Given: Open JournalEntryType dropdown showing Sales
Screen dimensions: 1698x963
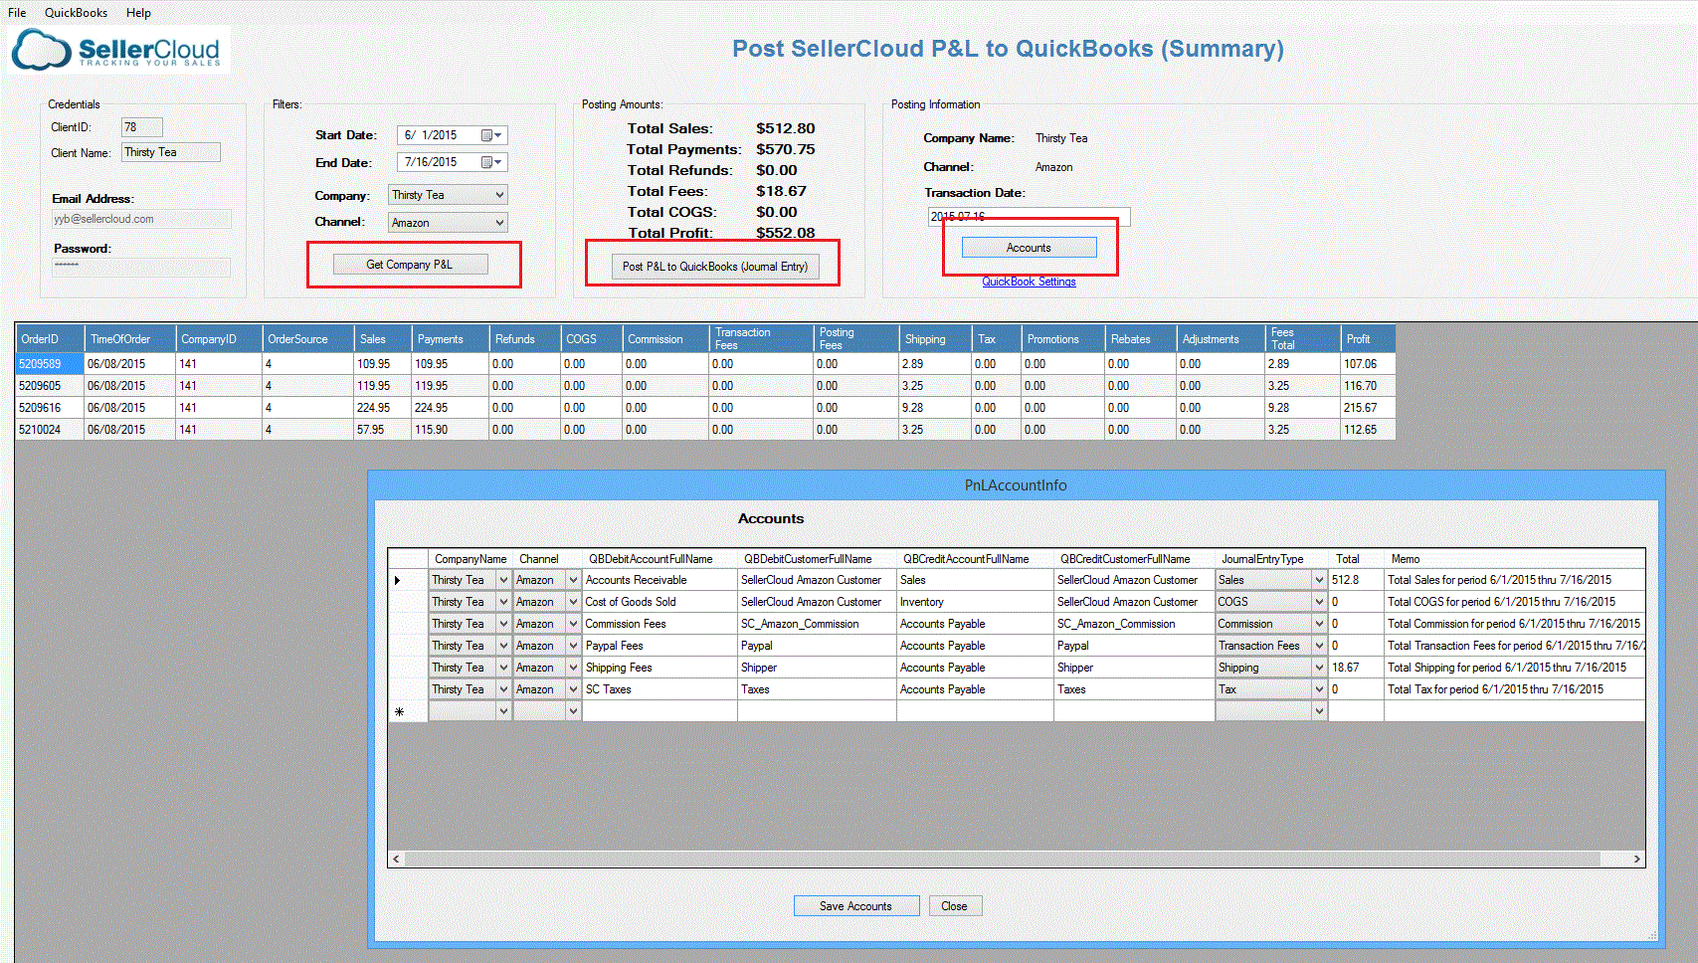Looking at the screenshot, I should pyautogui.click(x=1319, y=580).
